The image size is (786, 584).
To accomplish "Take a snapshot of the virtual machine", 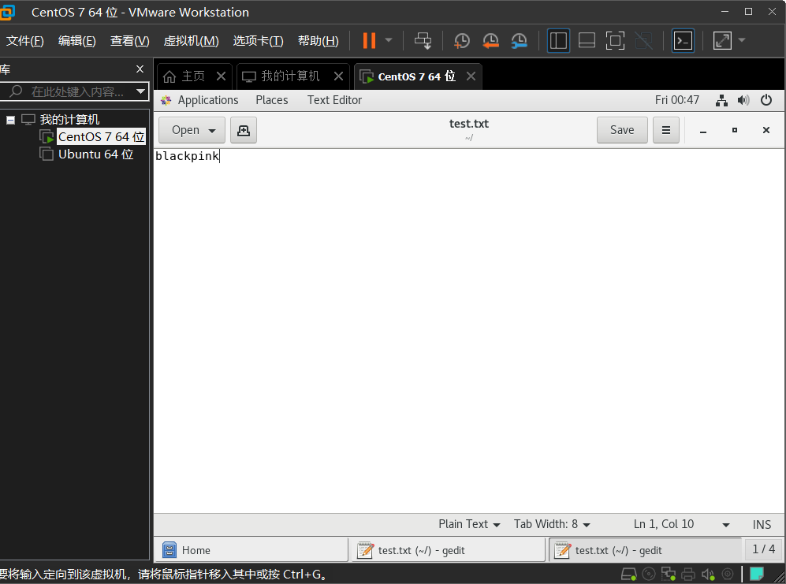I will pyautogui.click(x=462, y=41).
